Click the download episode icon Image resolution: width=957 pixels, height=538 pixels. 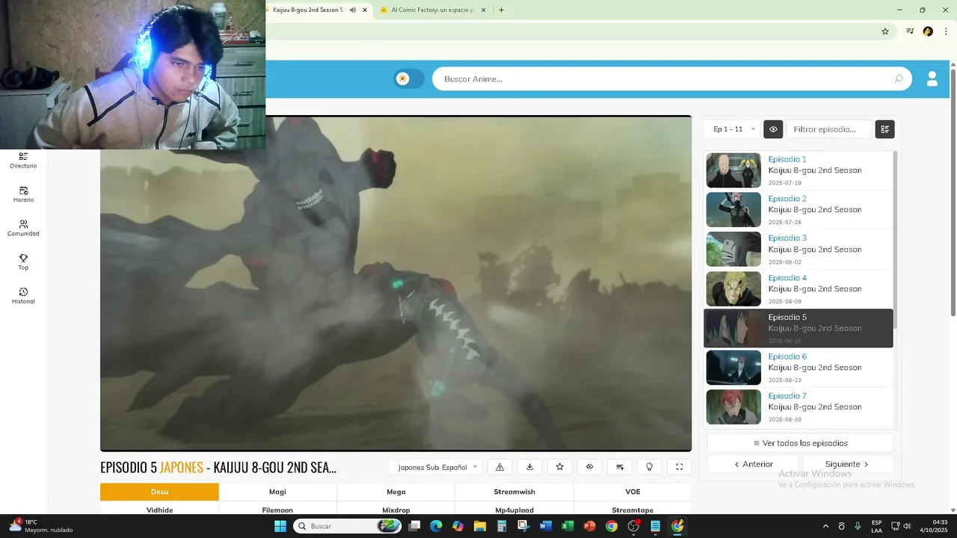(529, 467)
